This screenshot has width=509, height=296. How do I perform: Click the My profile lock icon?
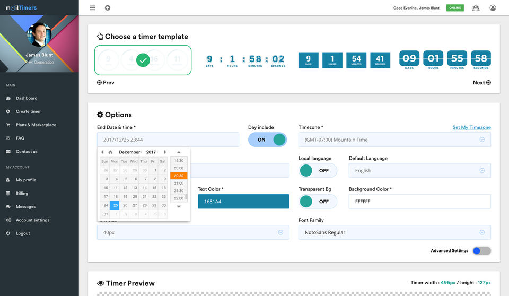[8, 180]
